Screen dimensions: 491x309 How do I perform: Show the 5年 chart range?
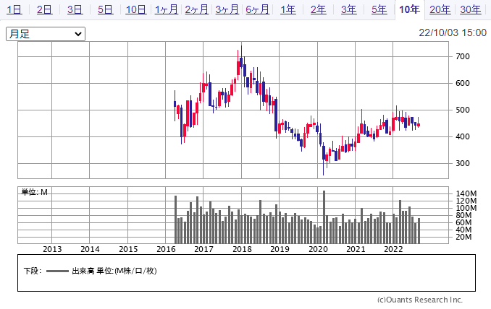point(379,9)
